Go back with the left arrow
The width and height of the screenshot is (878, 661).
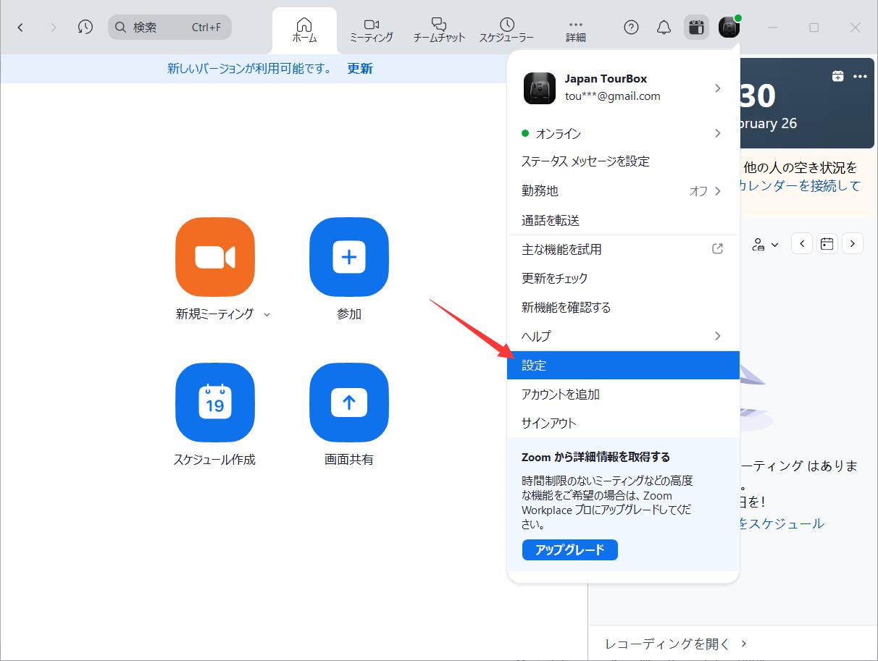(x=20, y=28)
